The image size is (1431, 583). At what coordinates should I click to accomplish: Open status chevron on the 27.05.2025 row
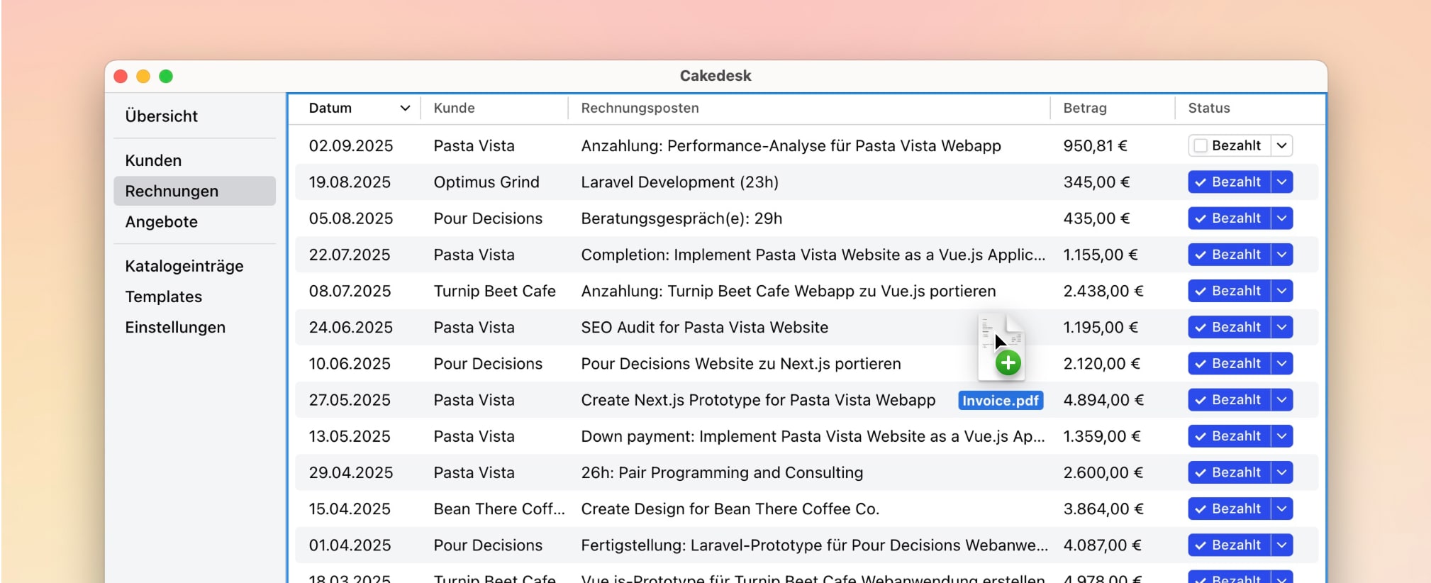pos(1282,400)
